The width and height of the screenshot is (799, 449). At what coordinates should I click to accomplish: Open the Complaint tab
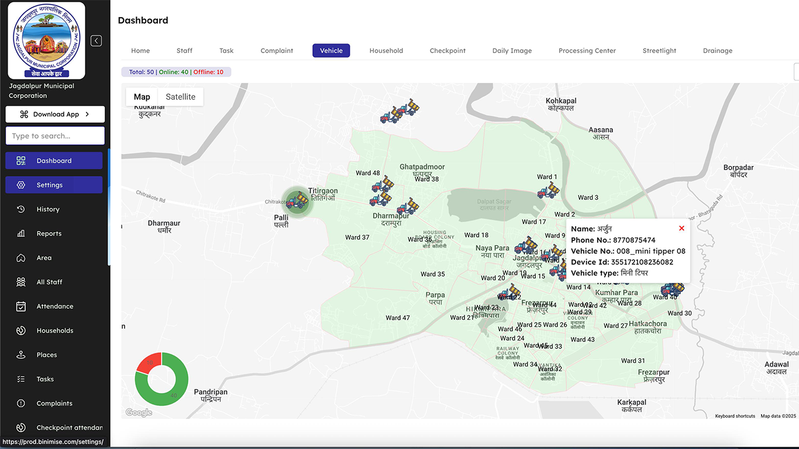click(277, 51)
